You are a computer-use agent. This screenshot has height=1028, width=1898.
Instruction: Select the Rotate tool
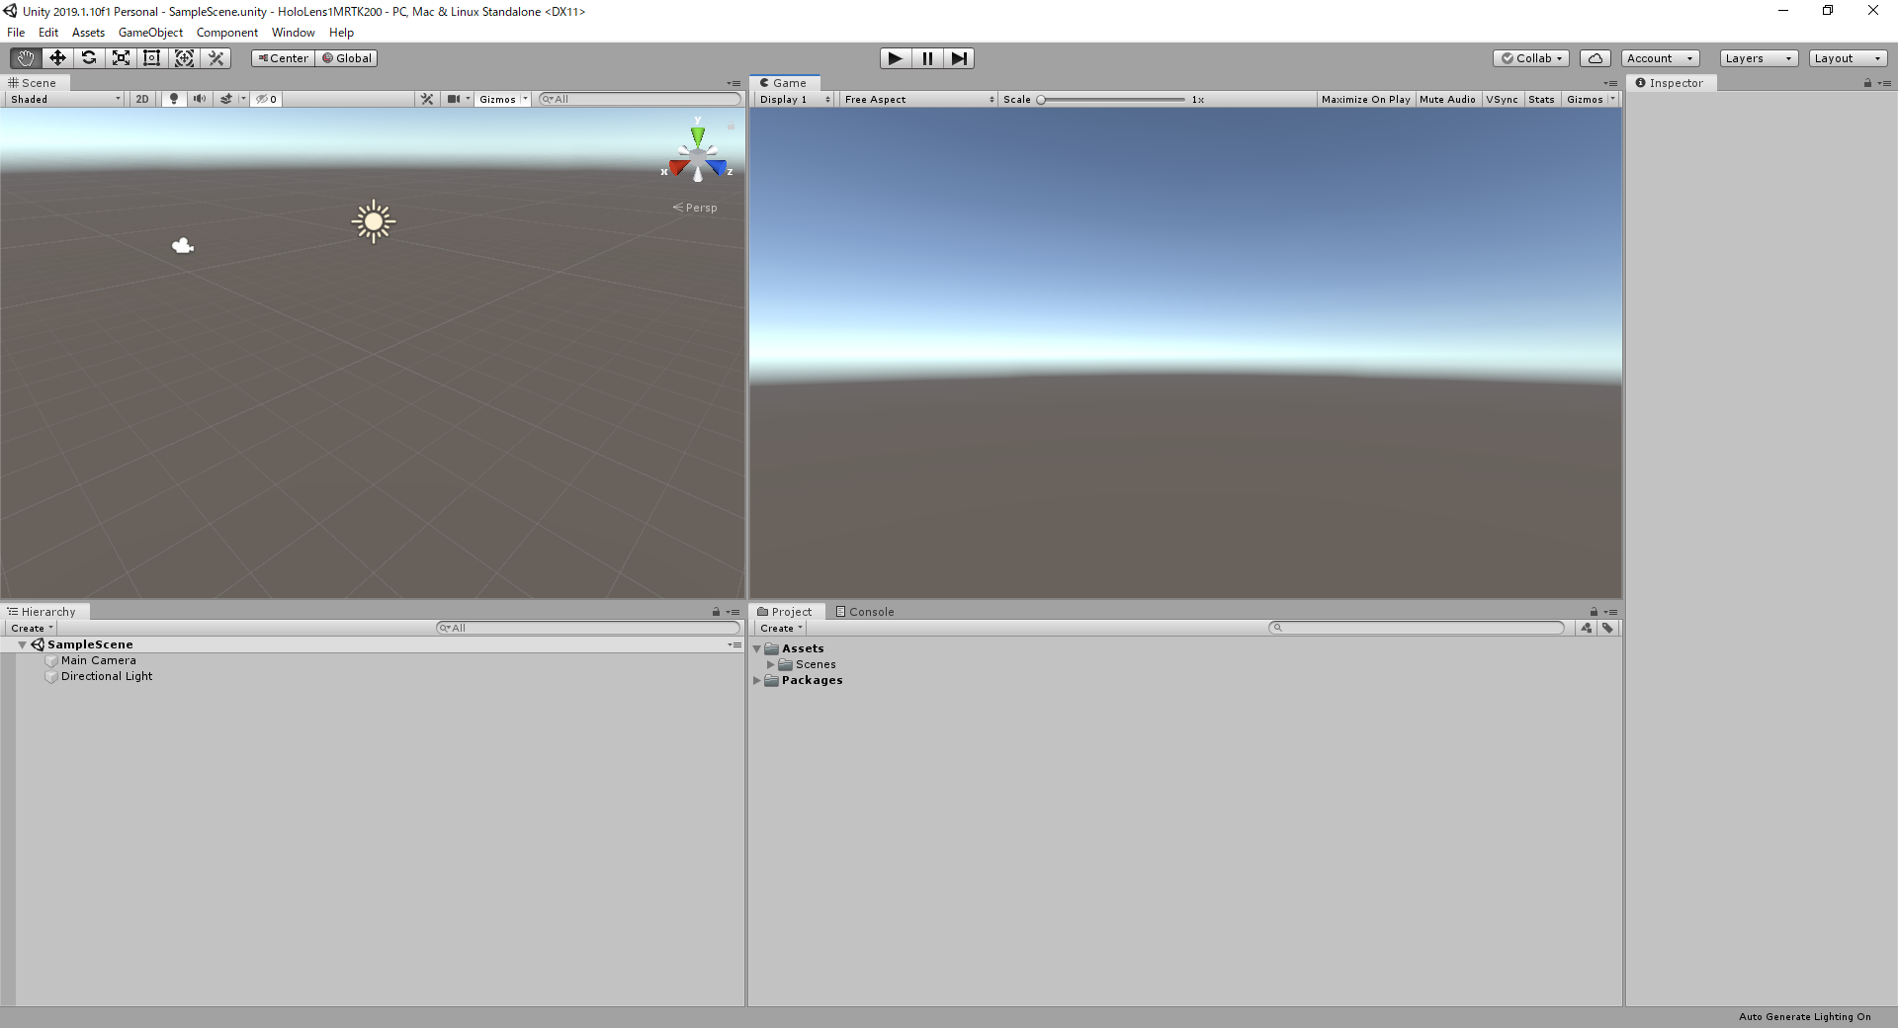coord(89,58)
